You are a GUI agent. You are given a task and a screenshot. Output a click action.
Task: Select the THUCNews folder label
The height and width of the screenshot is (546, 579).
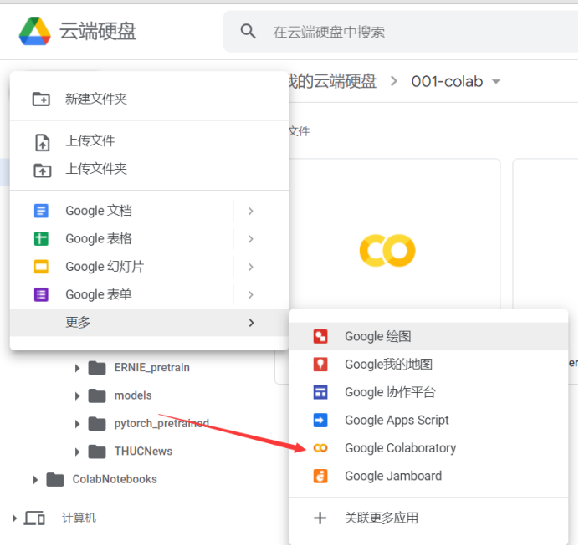coord(143,452)
